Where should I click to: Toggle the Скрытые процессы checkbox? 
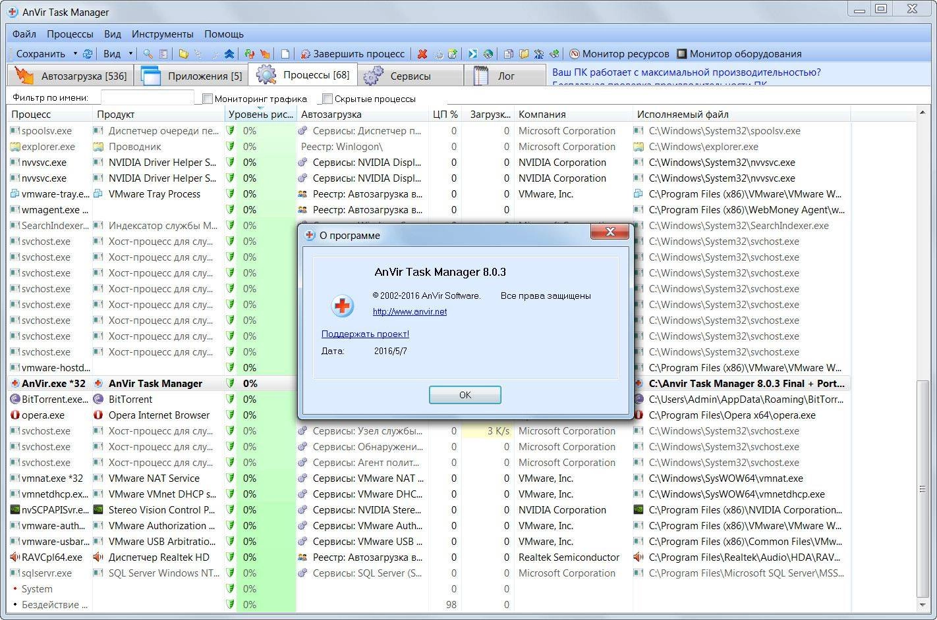point(327,99)
